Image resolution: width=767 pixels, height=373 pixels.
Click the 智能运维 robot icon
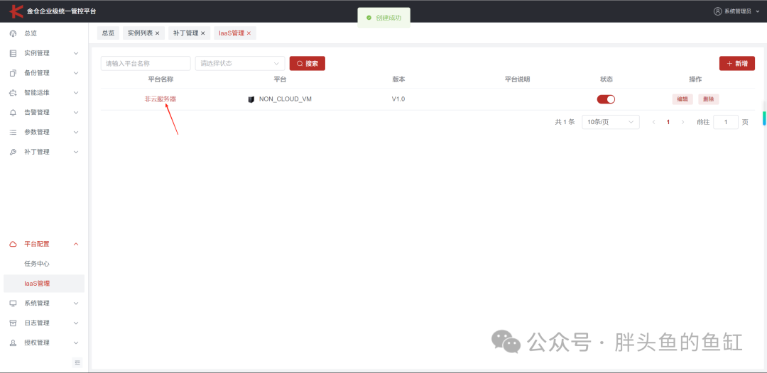pyautogui.click(x=13, y=93)
